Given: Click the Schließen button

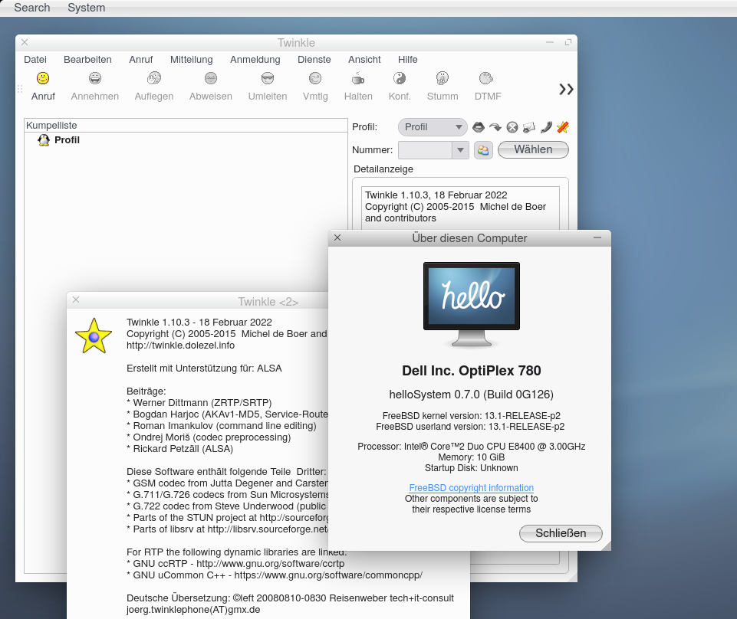Looking at the screenshot, I should (561, 533).
